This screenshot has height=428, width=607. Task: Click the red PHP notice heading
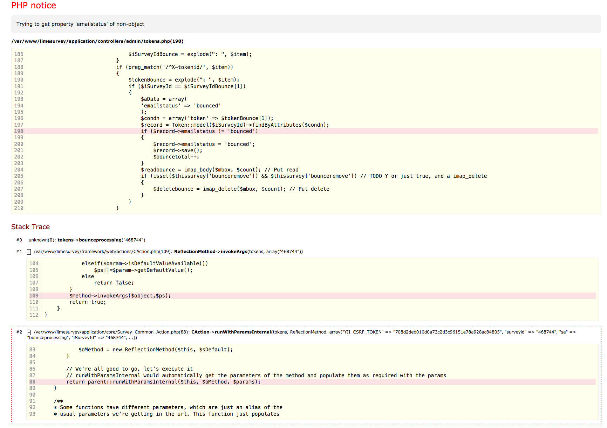click(x=34, y=6)
